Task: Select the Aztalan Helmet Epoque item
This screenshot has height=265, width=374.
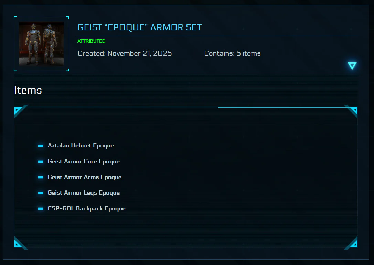Action: coord(81,146)
